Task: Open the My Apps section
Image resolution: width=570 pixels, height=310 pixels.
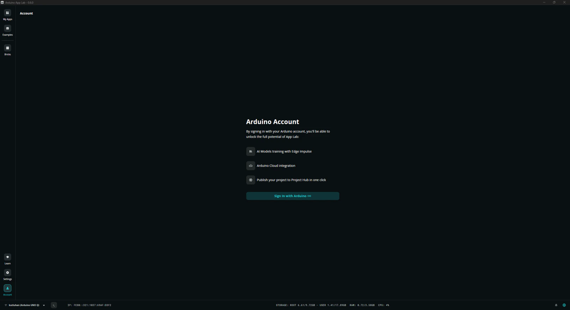Action: pos(7,15)
